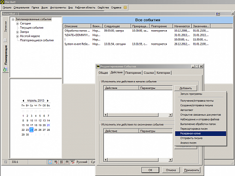
Task: Select the '%DATE=DDMMYY..' event row
Action: point(148,35)
